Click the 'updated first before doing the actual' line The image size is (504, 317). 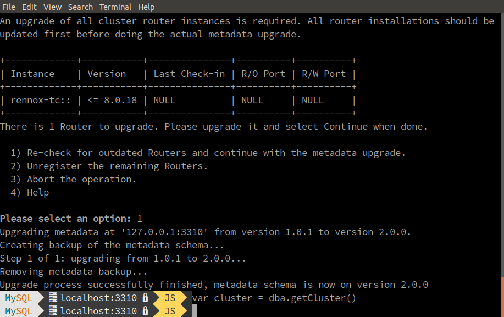tap(151, 35)
